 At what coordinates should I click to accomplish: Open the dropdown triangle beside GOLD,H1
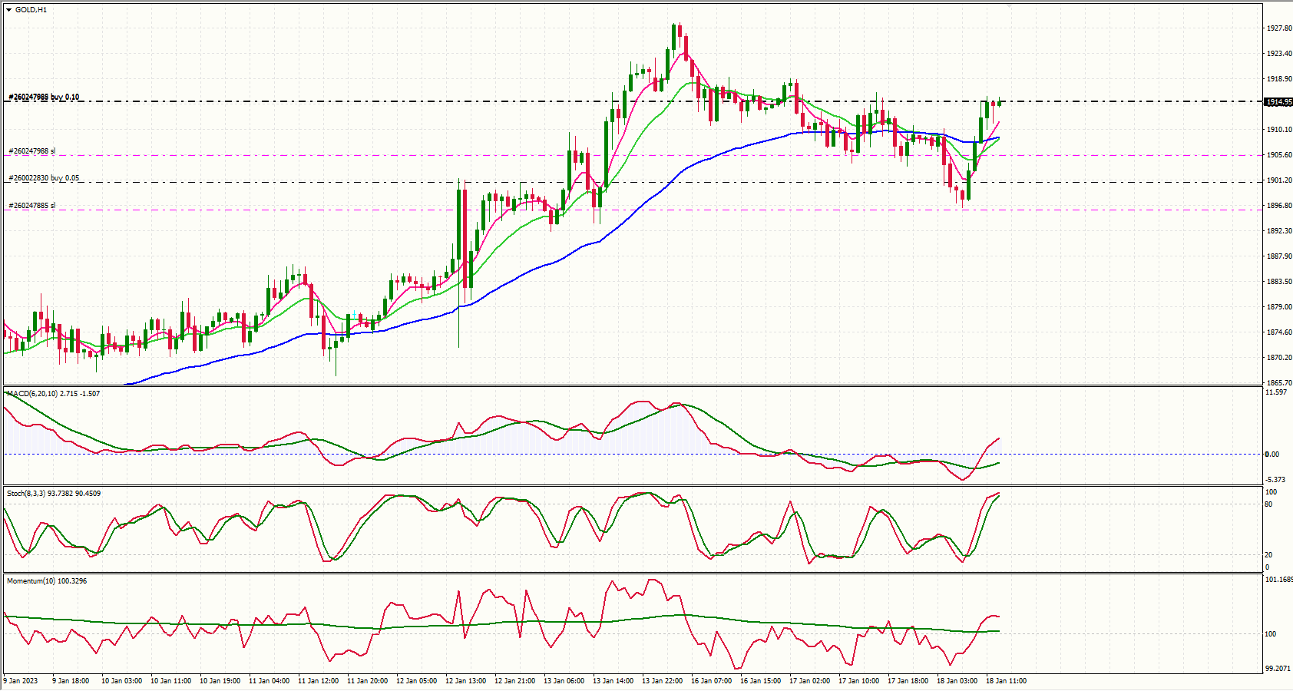pyautogui.click(x=9, y=10)
